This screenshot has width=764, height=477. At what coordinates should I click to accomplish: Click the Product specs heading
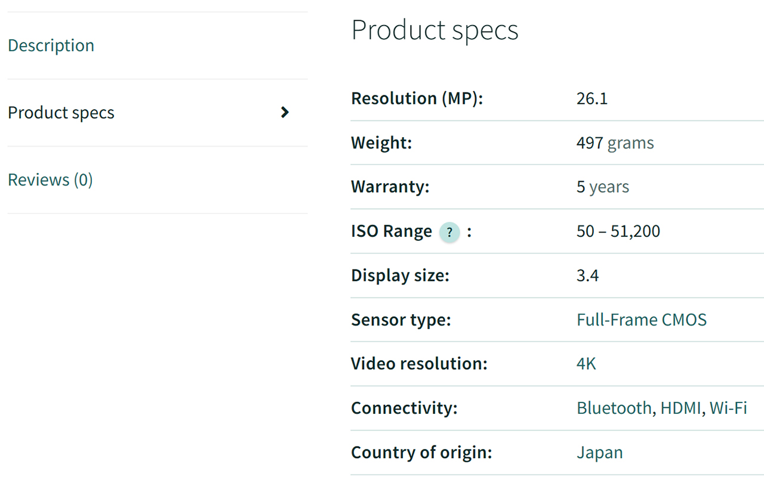pyautogui.click(x=435, y=30)
